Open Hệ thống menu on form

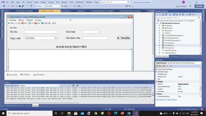13,20
